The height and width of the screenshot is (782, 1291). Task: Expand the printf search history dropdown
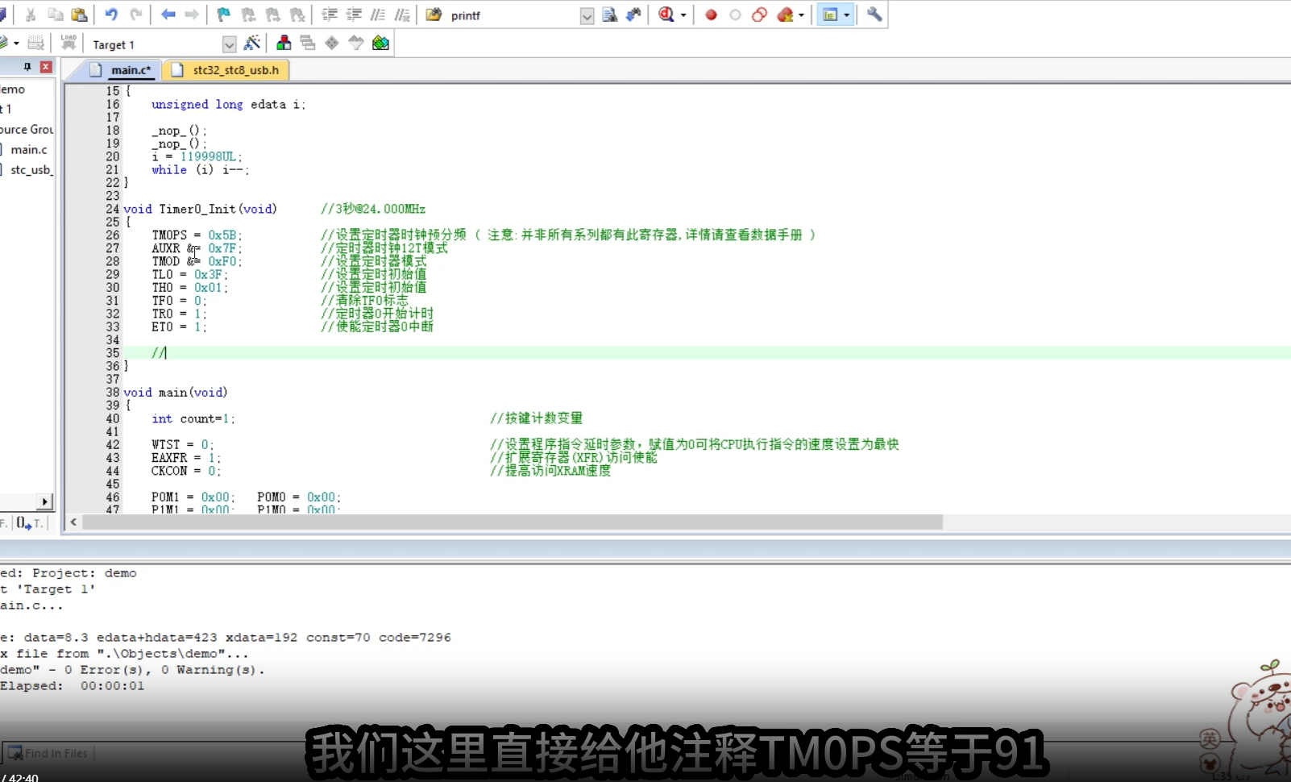pos(587,16)
